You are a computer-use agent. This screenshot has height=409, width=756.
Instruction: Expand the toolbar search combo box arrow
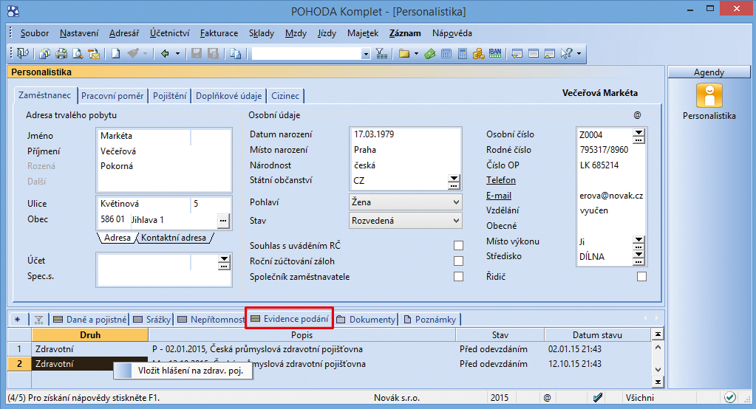point(366,54)
